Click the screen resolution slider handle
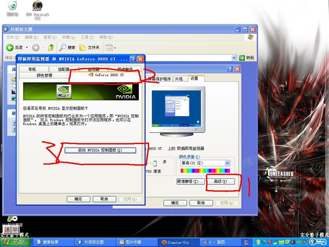The image size is (329, 247). pos(155,163)
